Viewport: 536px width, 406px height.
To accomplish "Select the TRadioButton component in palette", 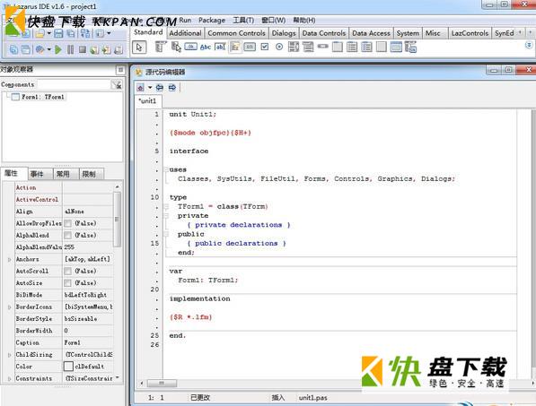I will (x=279, y=47).
